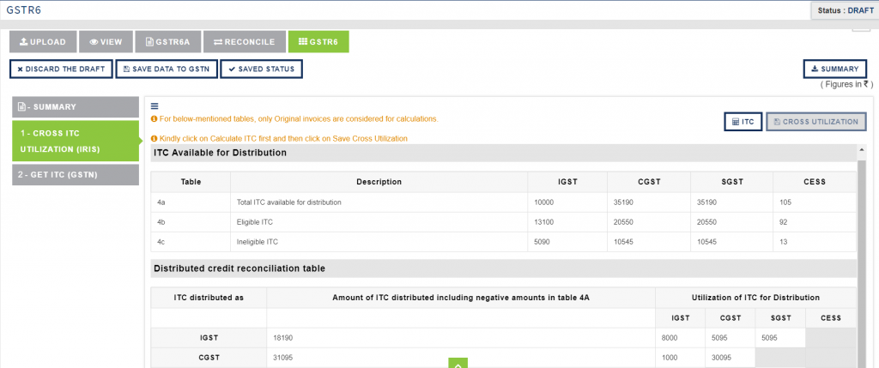Click 'ITC Available for Distribution' heading
Image resolution: width=879 pixels, height=368 pixels.
(x=221, y=153)
